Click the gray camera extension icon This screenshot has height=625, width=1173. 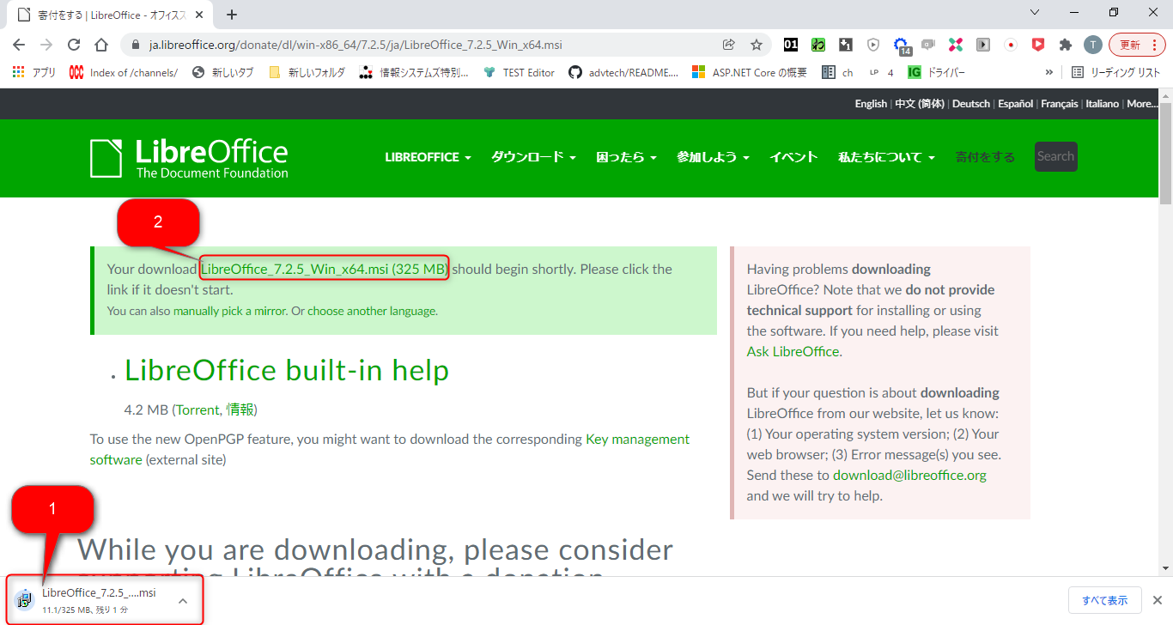click(x=928, y=45)
